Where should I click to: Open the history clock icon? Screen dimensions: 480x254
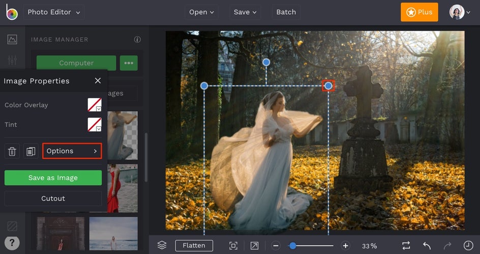coord(468,246)
